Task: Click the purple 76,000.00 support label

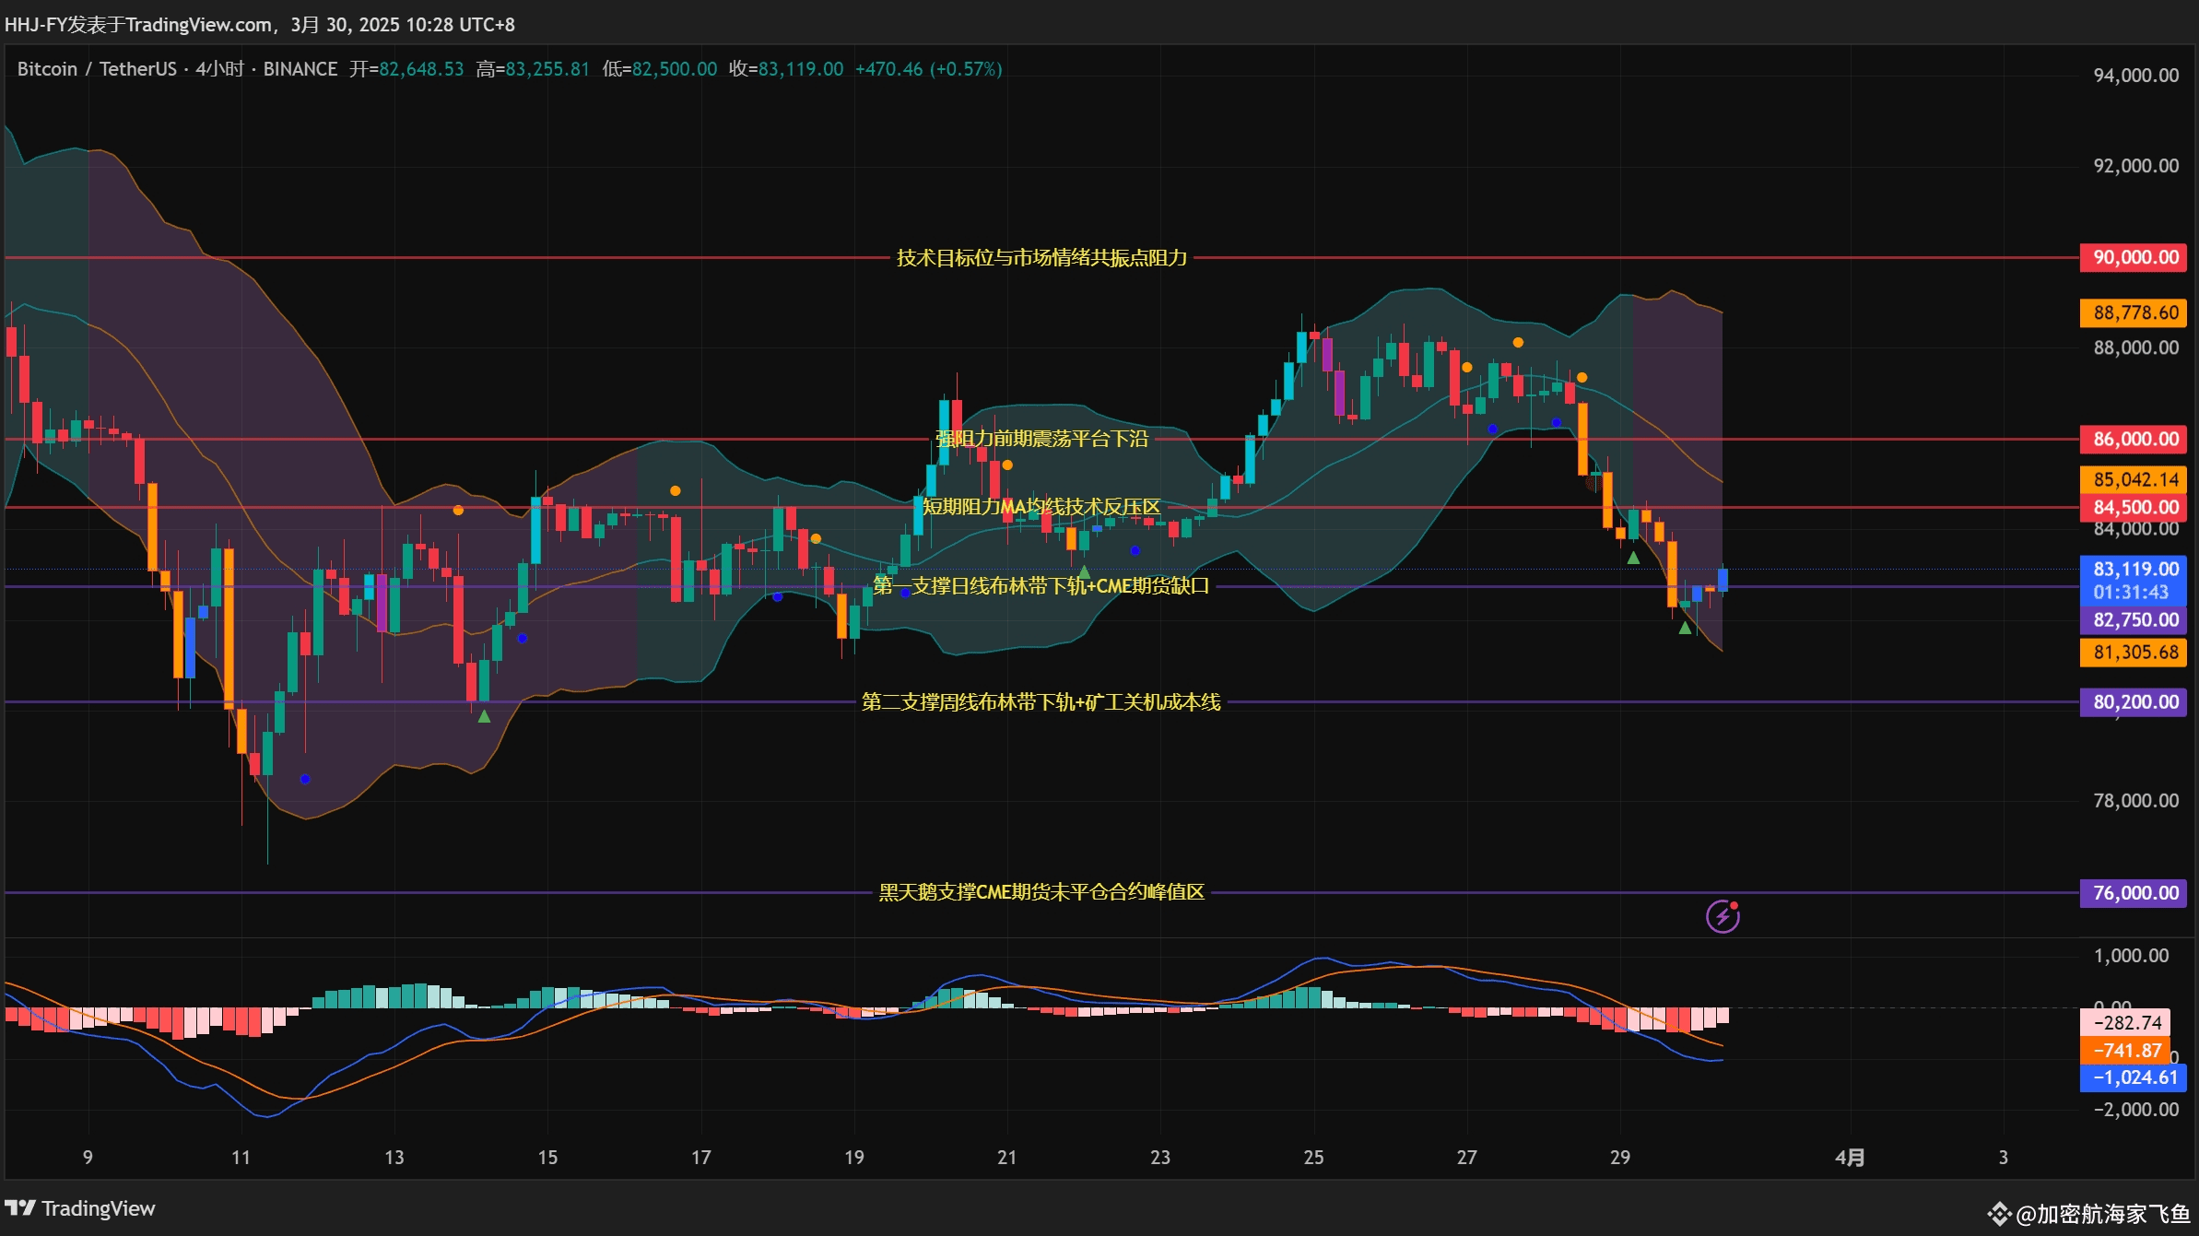Action: pyautogui.click(x=2134, y=893)
